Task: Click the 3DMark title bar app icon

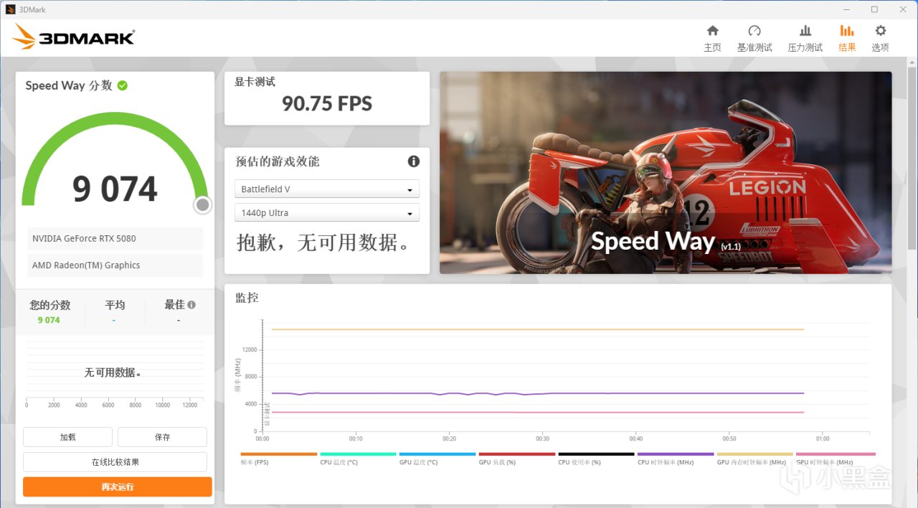Action: pyautogui.click(x=10, y=9)
